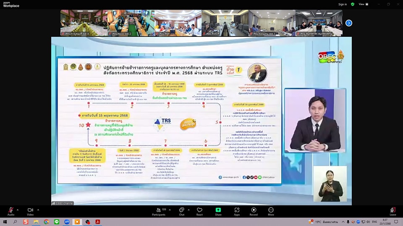The height and width of the screenshot is (226, 403).
Task: Open the More options menu
Action: pyautogui.click(x=271, y=211)
